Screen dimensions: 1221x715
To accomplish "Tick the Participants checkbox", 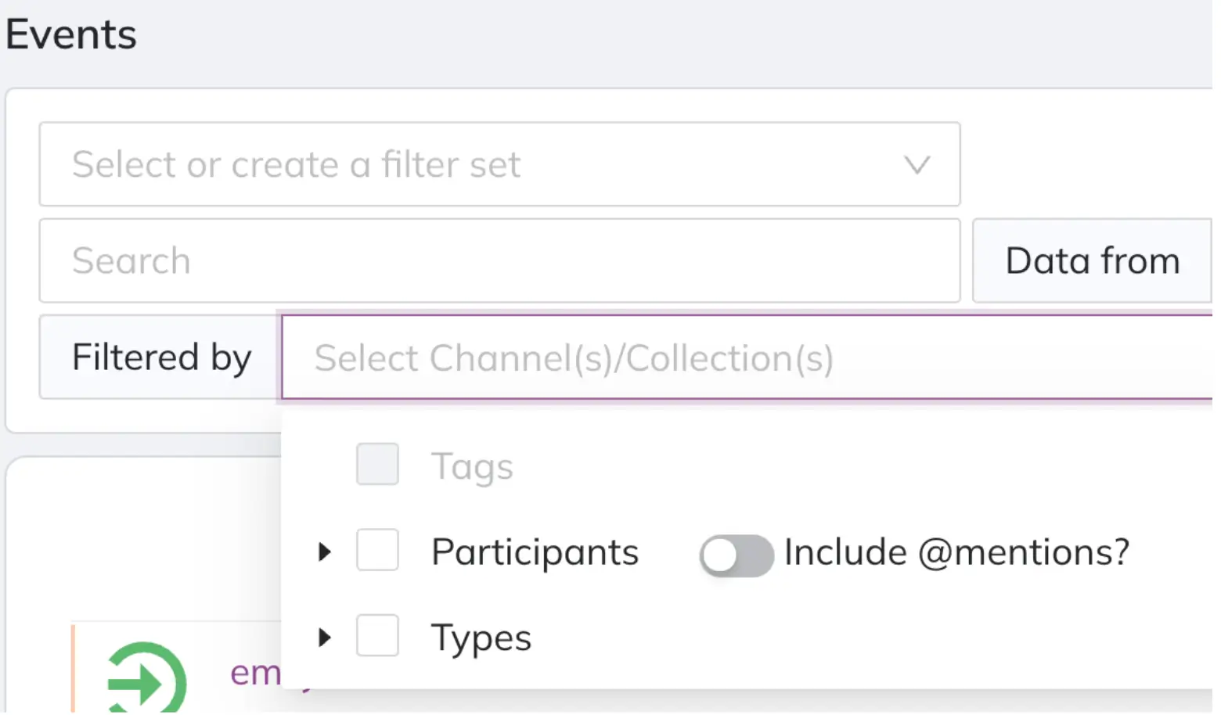I will coord(377,550).
